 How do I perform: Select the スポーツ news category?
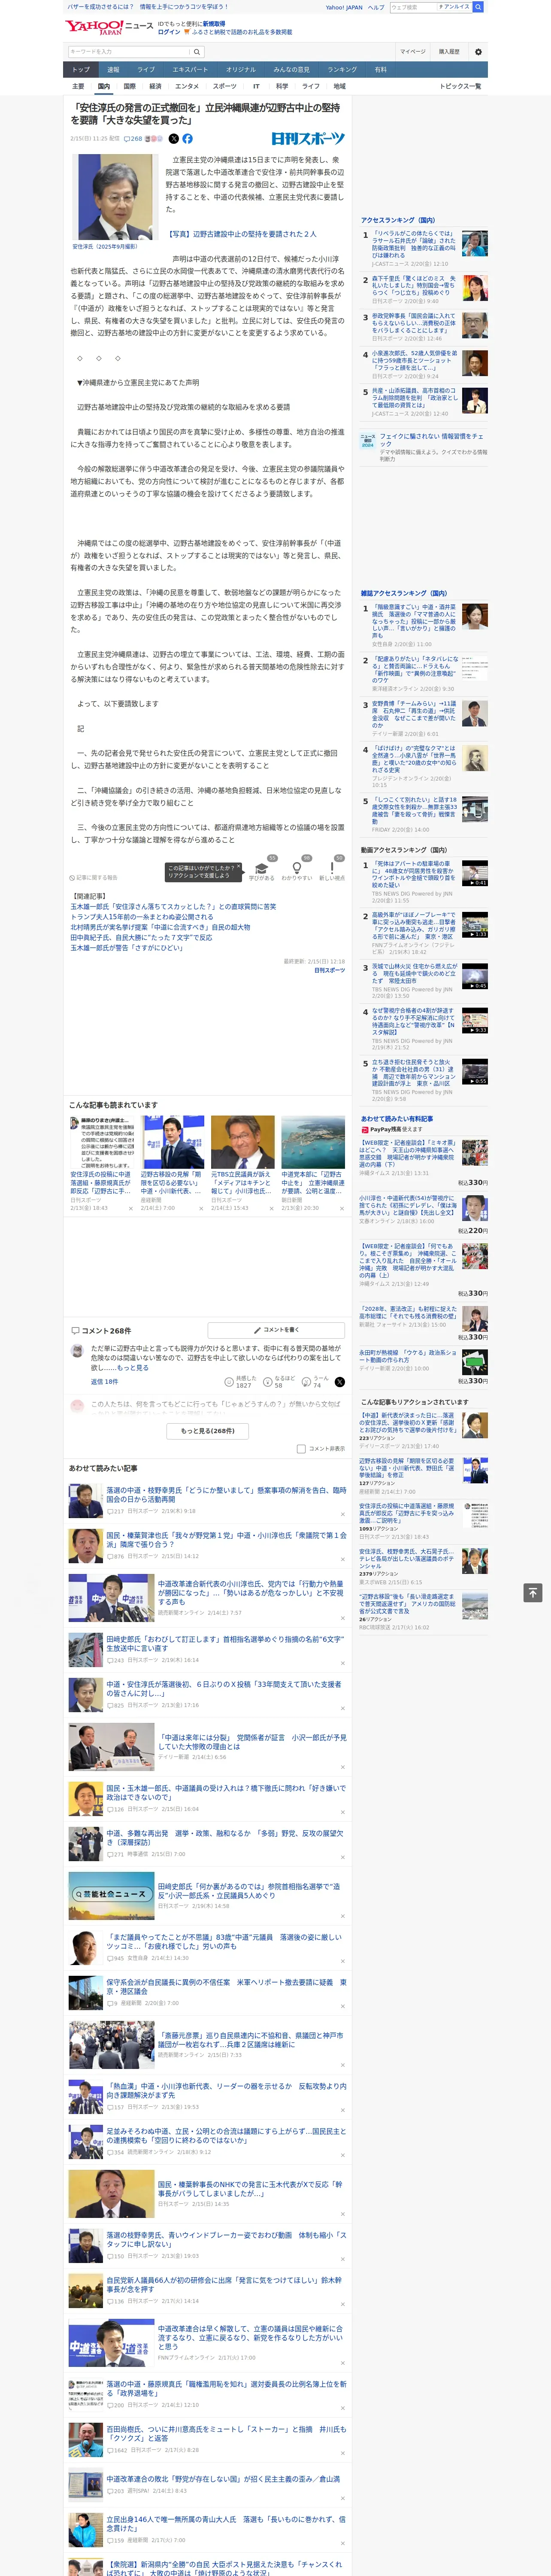(224, 86)
